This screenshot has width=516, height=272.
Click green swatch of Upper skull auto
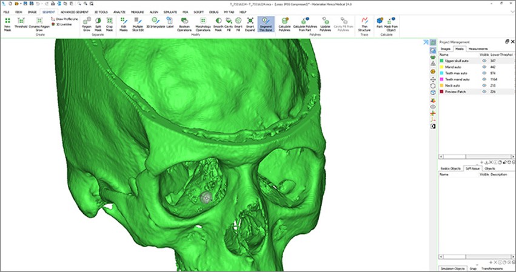click(441, 61)
